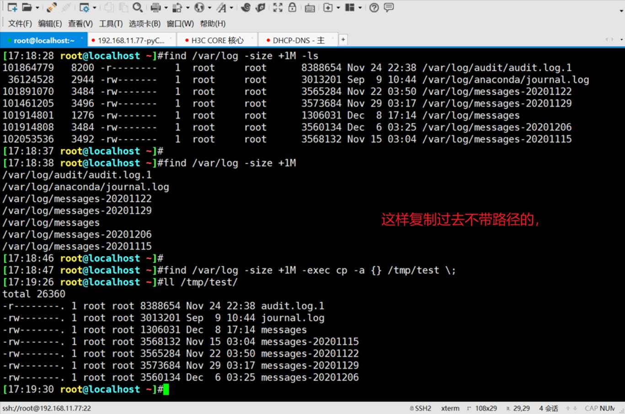This screenshot has width=625, height=414.
Task: Click the Find magnifier toolbar icon
Action: coord(137,7)
